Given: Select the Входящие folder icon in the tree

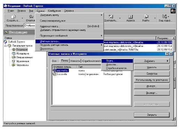Looking at the screenshot, I should (x=14, y=50).
